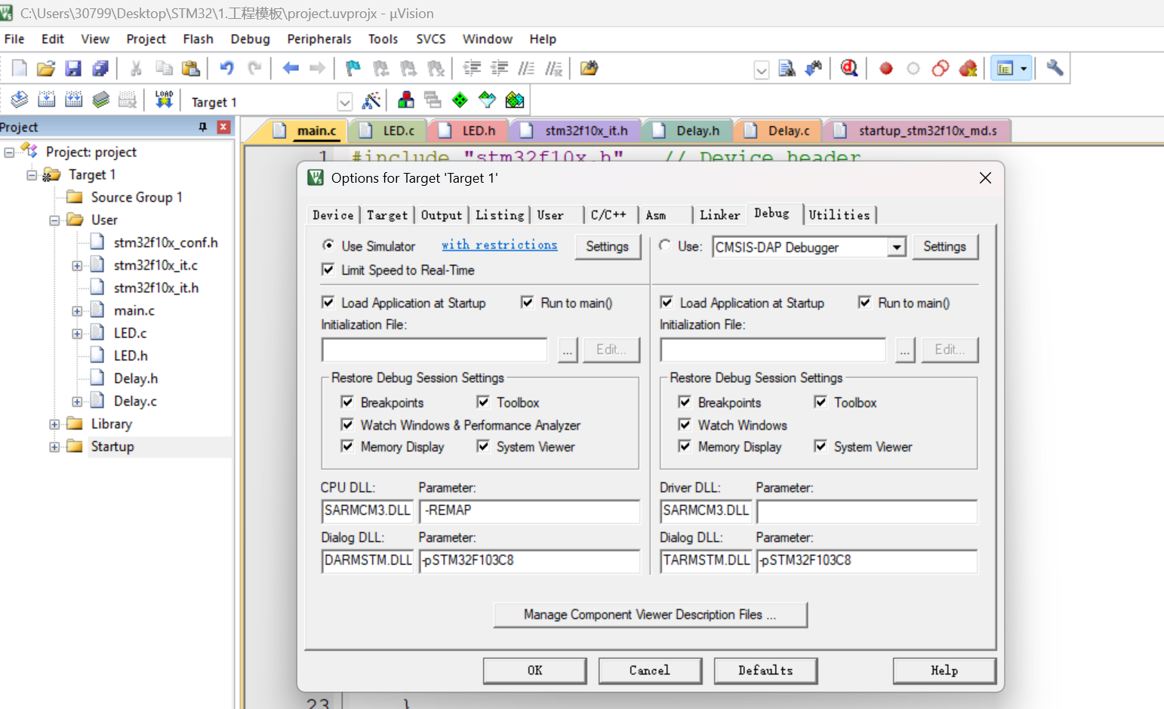Switch to the Linker tab
This screenshot has width=1164, height=709.
pos(719,215)
